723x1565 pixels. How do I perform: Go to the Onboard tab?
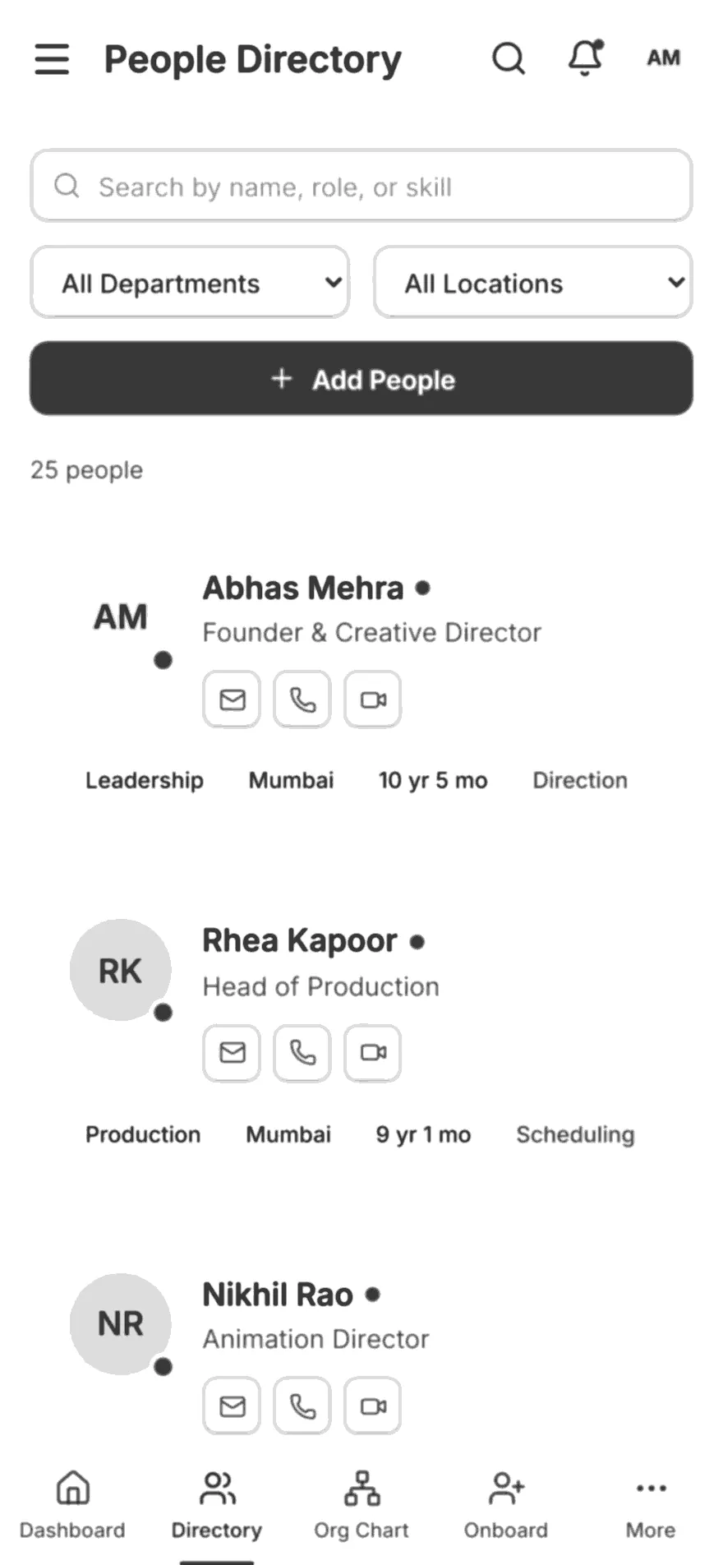click(506, 1506)
